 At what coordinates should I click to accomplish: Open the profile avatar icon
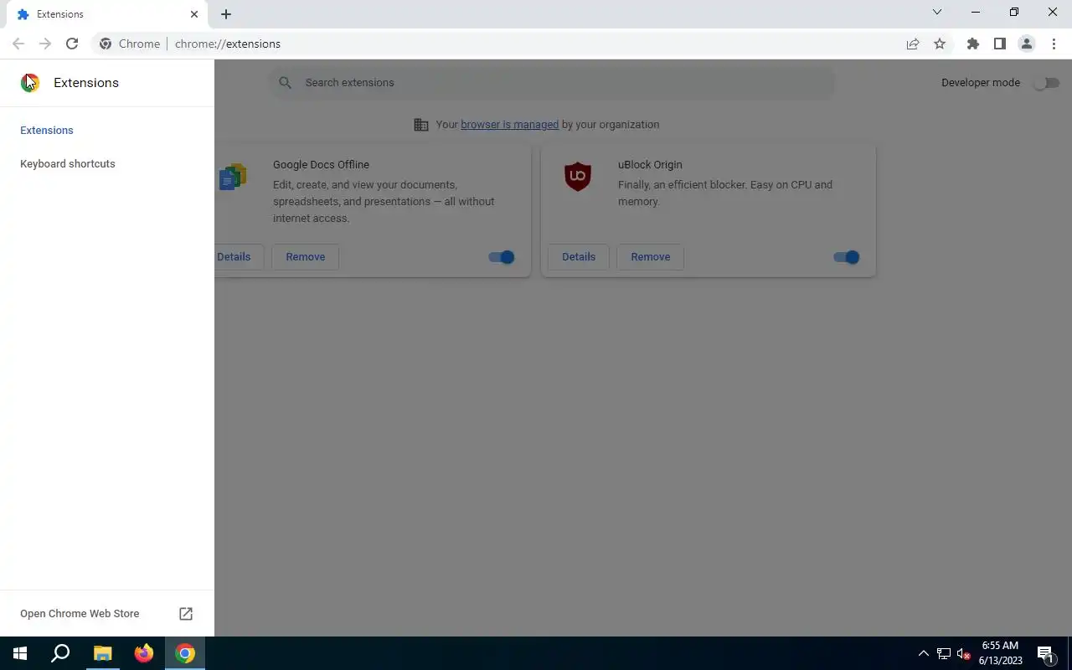(x=1027, y=44)
